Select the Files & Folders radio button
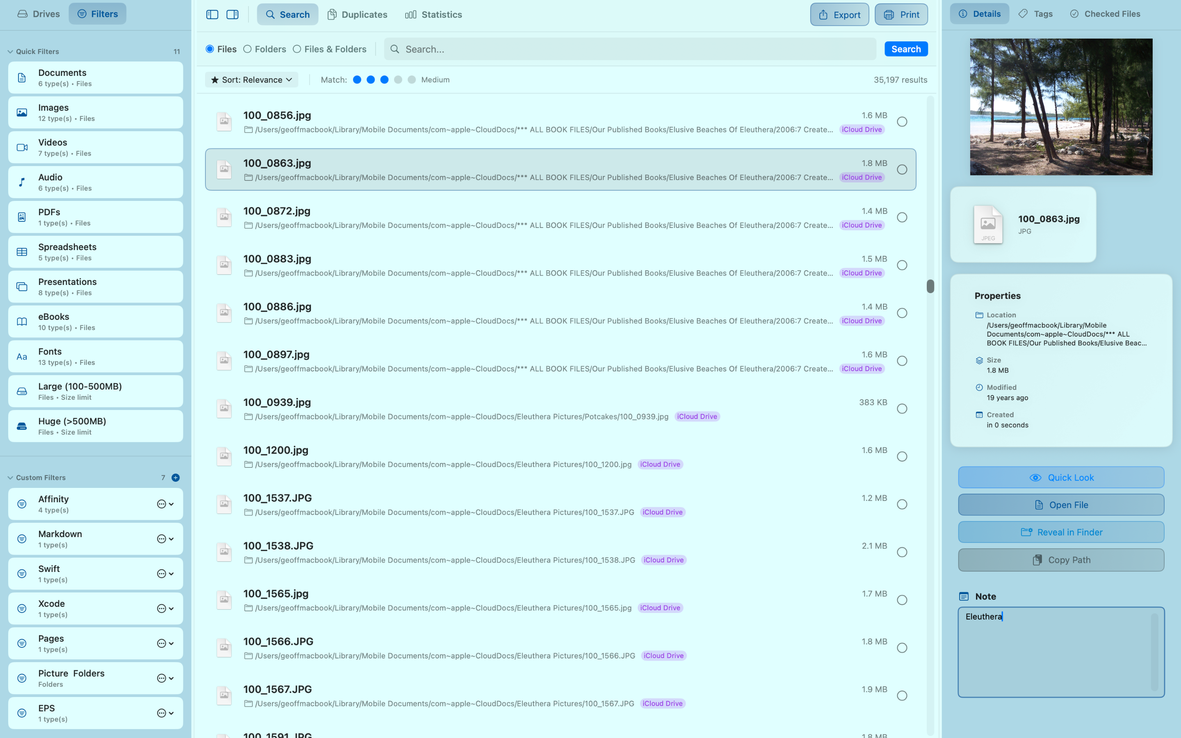Viewport: 1181px width, 738px height. 297,49
